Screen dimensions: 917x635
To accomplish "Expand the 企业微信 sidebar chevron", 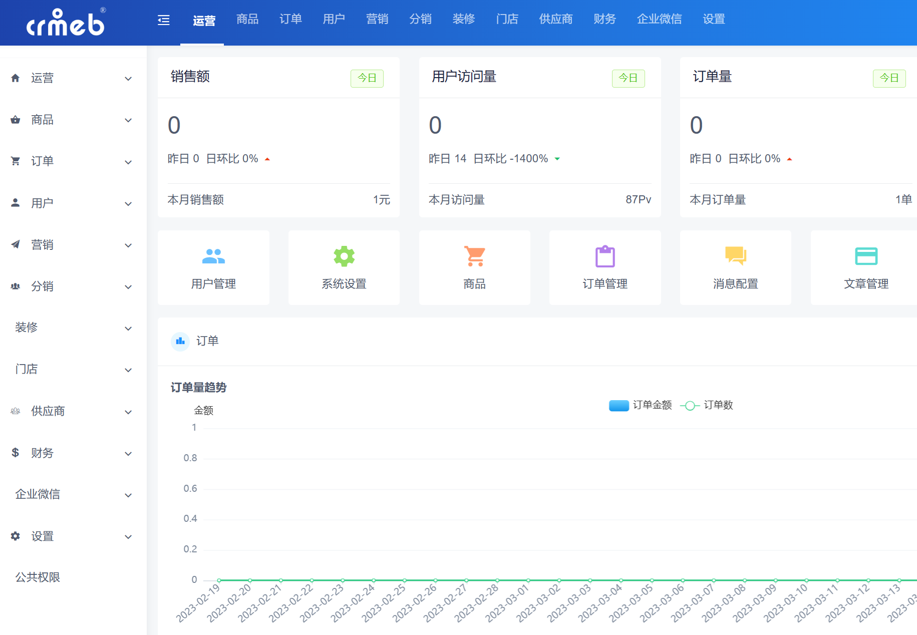I will point(128,495).
